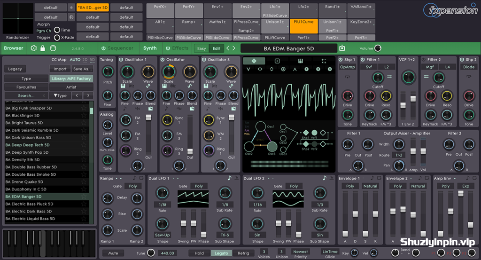Click the Tune 440.00 value field
Image resolution: width=481 pixels, height=260 pixels.
pyautogui.click(x=168, y=253)
